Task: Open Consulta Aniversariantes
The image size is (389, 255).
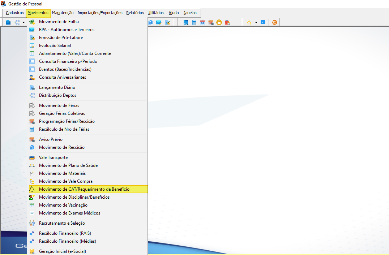Action: pos(88,77)
